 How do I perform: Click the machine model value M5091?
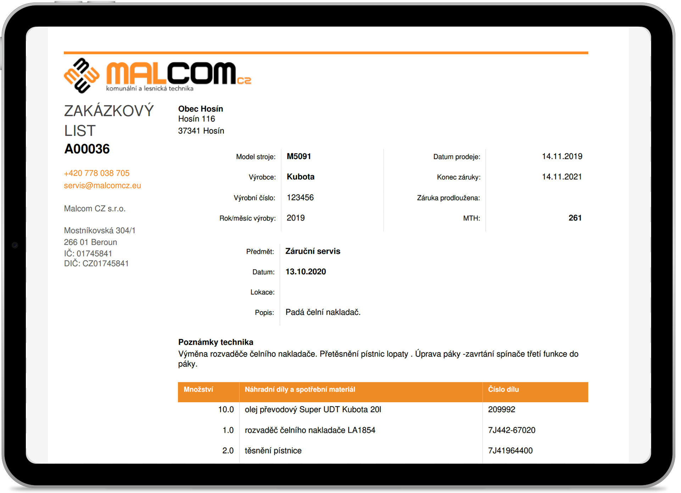pyautogui.click(x=298, y=156)
